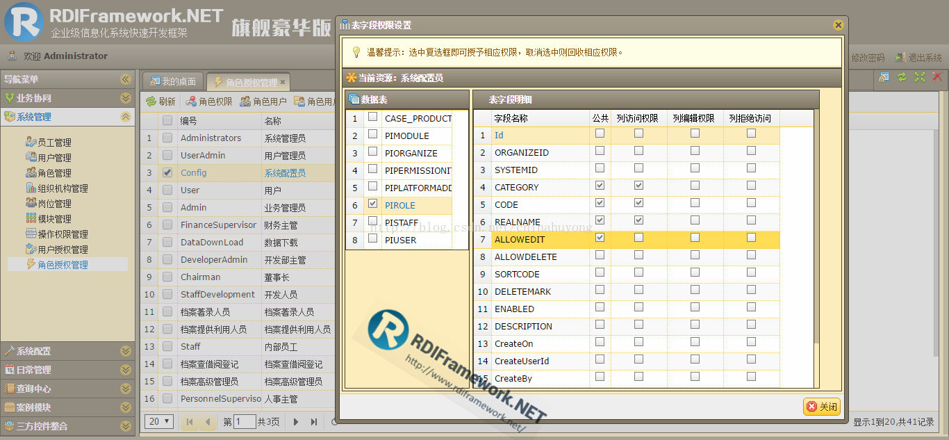Uncheck the PIROLE table checkbox
The image size is (949, 440).
(373, 204)
